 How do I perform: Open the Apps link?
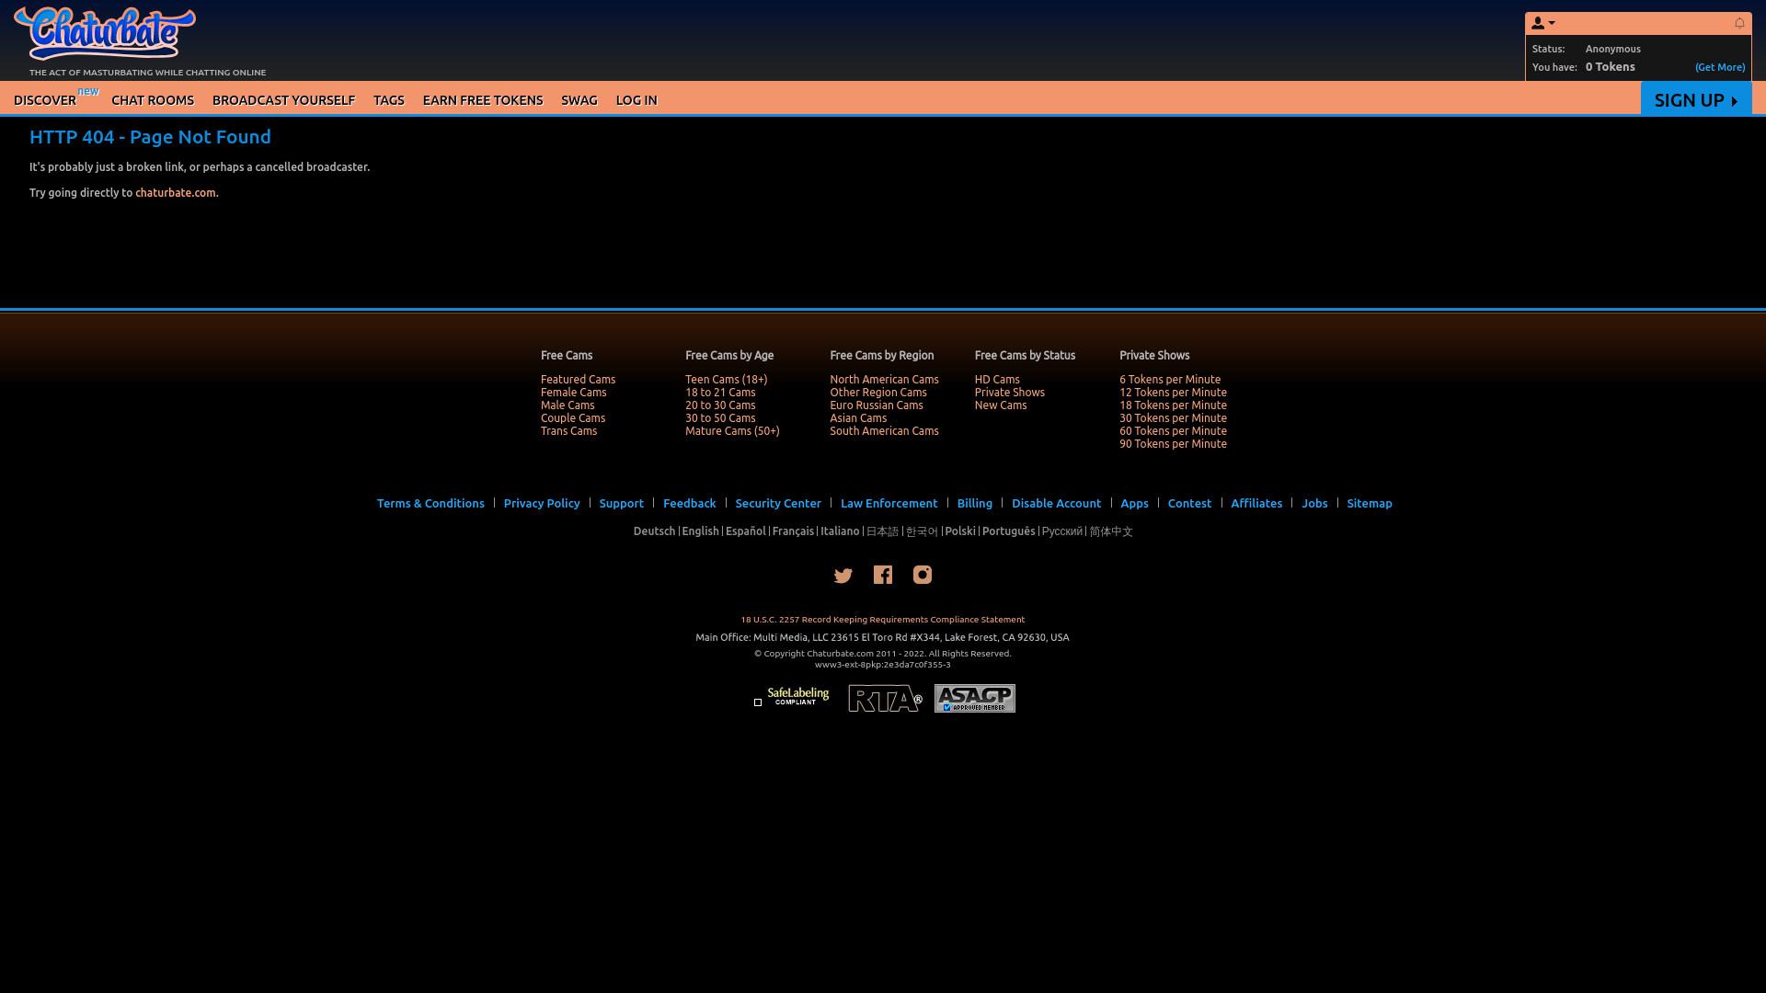pyautogui.click(x=1134, y=504)
